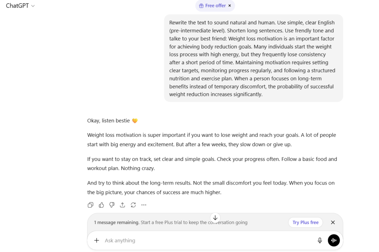Open the three-dot more actions menu
379x252 pixels.
(144, 205)
